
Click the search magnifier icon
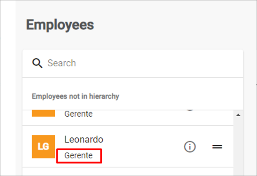tap(37, 63)
